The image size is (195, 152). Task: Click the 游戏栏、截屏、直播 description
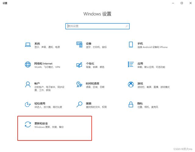[154, 87]
